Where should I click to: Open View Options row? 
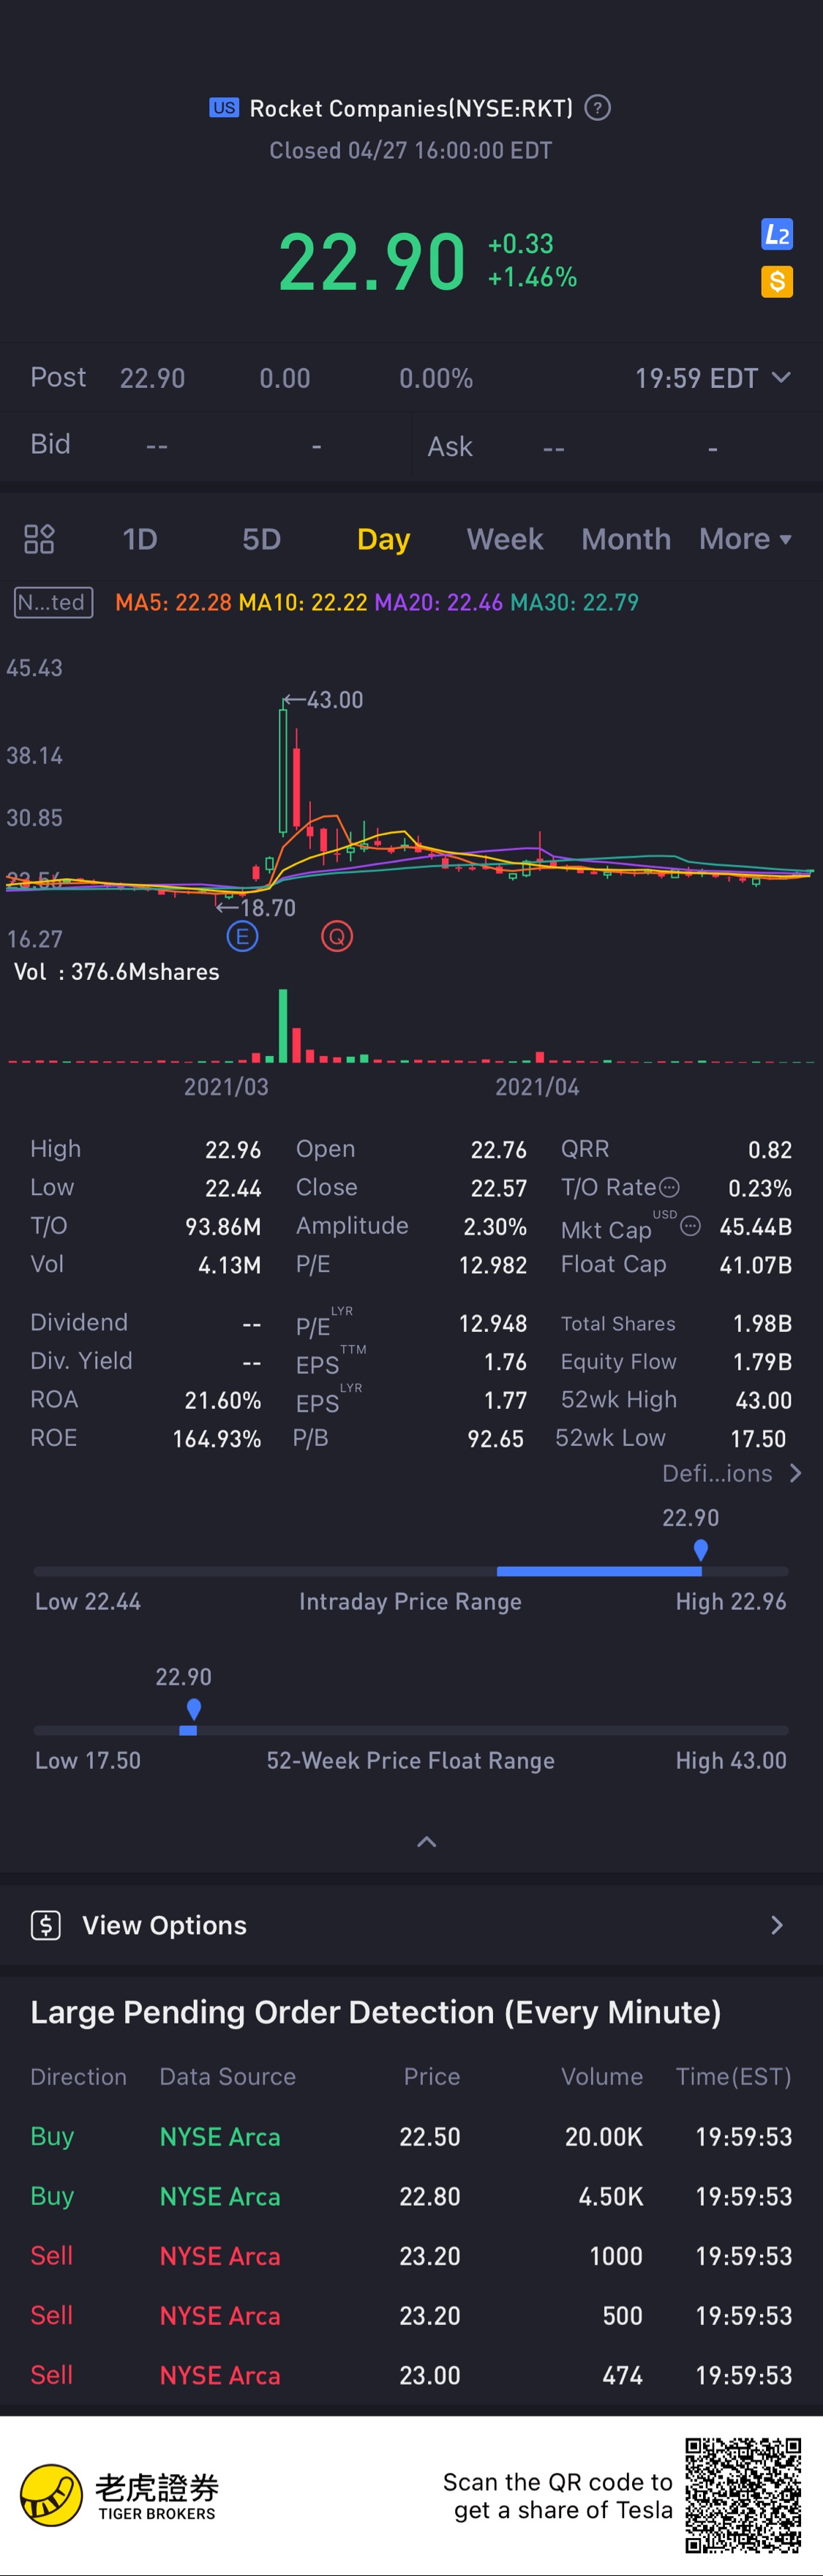pyautogui.click(x=411, y=1925)
